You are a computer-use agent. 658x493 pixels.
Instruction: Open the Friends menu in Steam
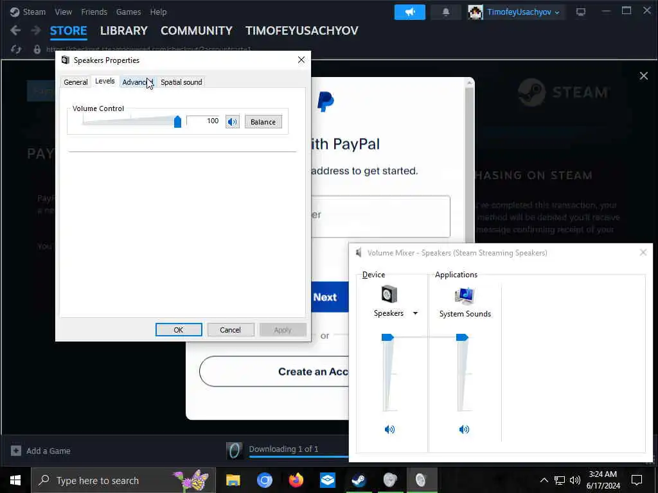tap(94, 12)
